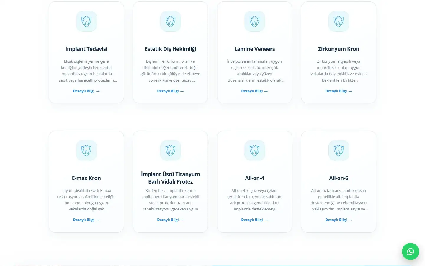Click the tooth icon on All-on-6 card

[x=339, y=150]
